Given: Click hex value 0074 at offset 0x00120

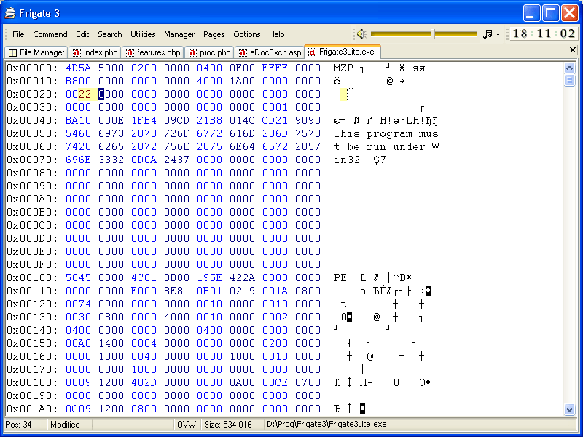Looking at the screenshot, I should click(78, 304).
